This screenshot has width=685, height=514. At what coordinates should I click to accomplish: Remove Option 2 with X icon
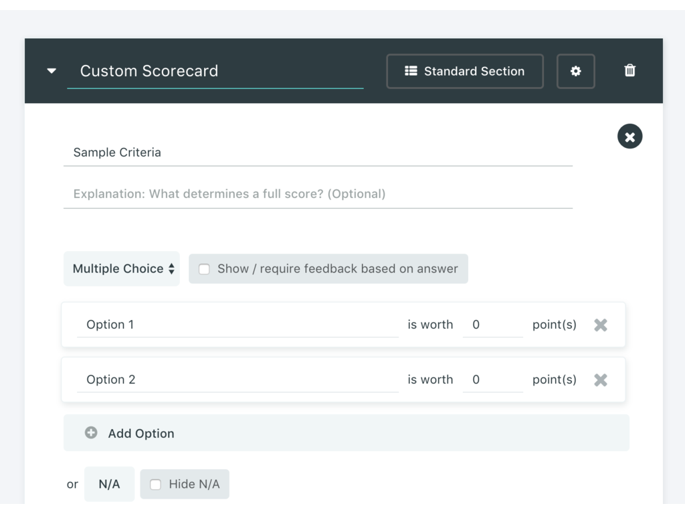click(601, 379)
